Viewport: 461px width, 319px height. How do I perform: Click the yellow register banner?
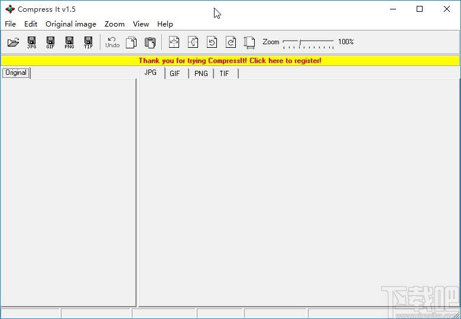coord(230,61)
